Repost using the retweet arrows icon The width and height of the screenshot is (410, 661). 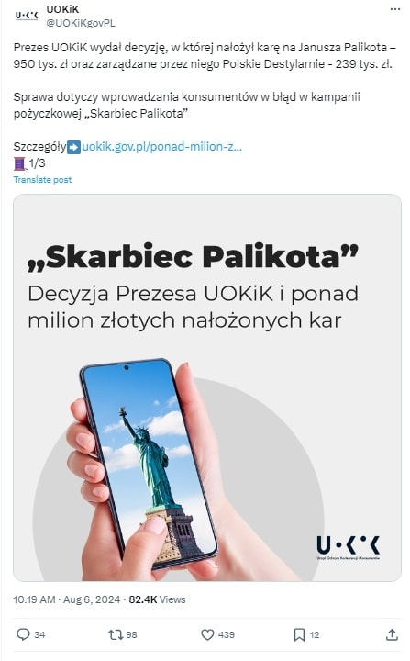pyautogui.click(x=115, y=634)
